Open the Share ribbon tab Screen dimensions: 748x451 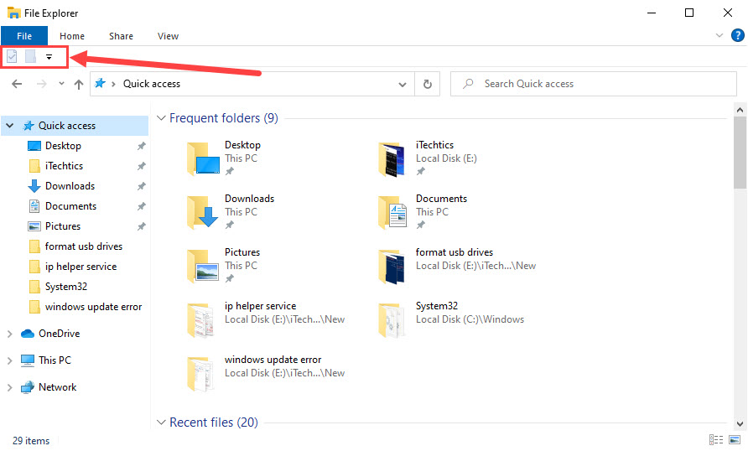[121, 36]
